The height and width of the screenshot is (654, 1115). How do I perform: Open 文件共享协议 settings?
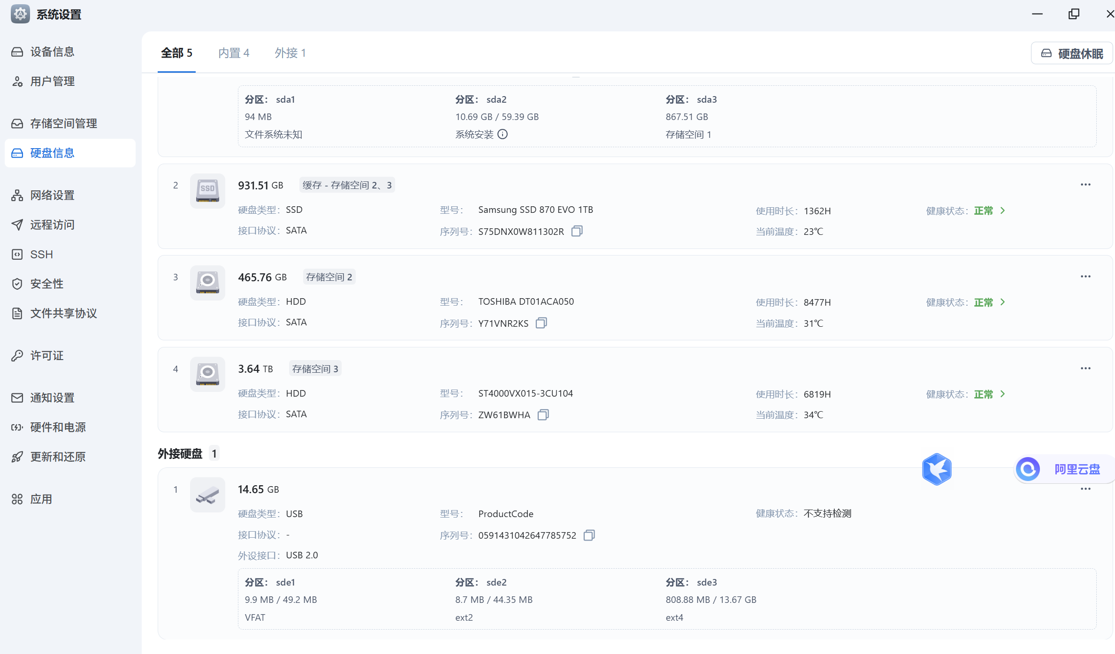[62, 313]
